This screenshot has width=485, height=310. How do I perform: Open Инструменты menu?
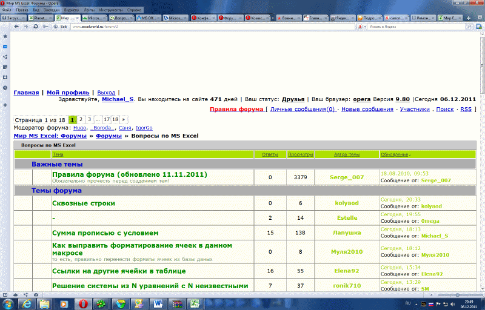pos(111,10)
